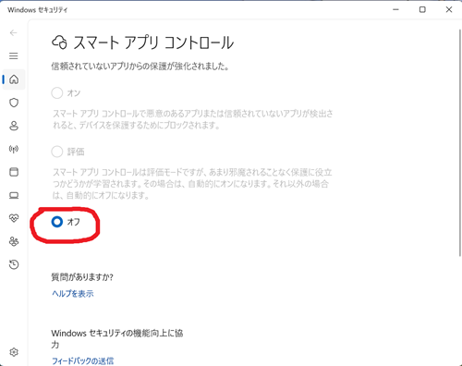
Task: Open Settings gear in sidebar
Action: click(x=14, y=352)
